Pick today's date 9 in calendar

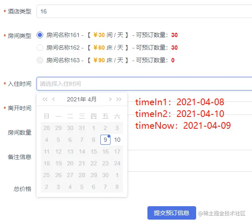105,140
